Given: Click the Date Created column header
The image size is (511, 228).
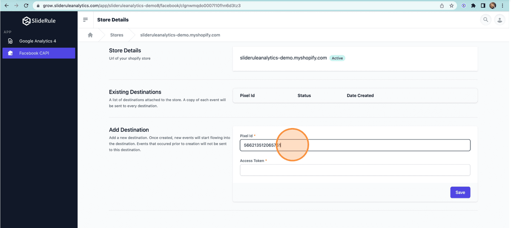Looking at the screenshot, I should [x=360, y=96].
